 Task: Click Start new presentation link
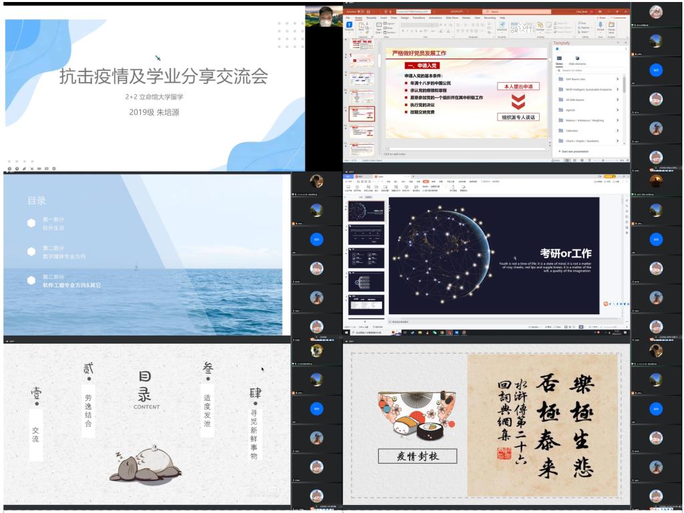coord(575,151)
